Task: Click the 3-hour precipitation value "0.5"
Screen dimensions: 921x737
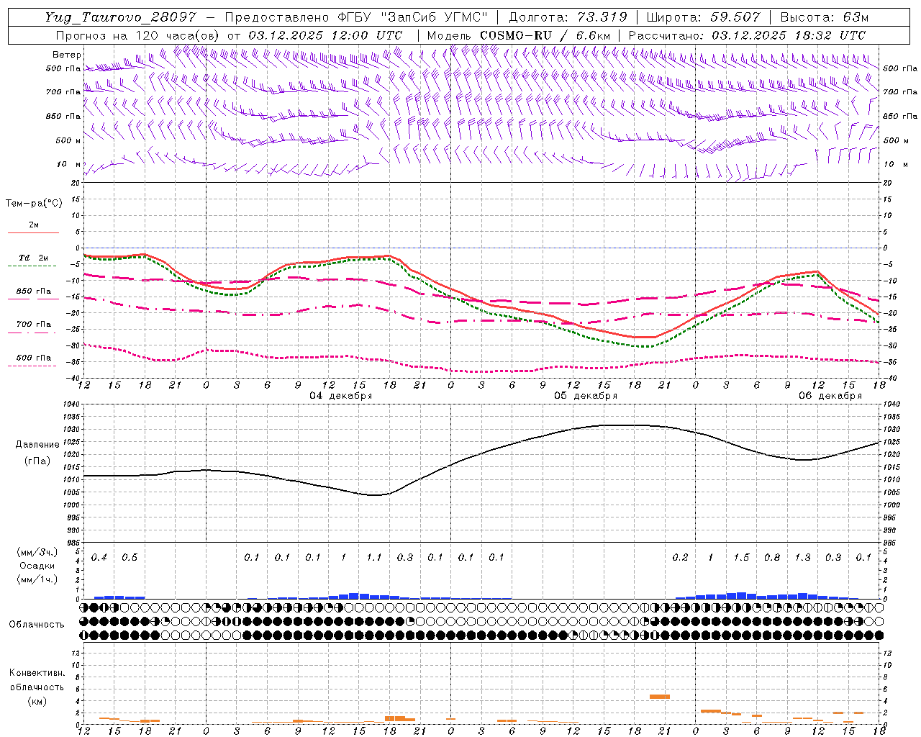Action: (130, 557)
